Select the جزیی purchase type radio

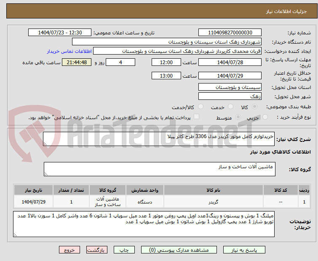(x=265, y=117)
